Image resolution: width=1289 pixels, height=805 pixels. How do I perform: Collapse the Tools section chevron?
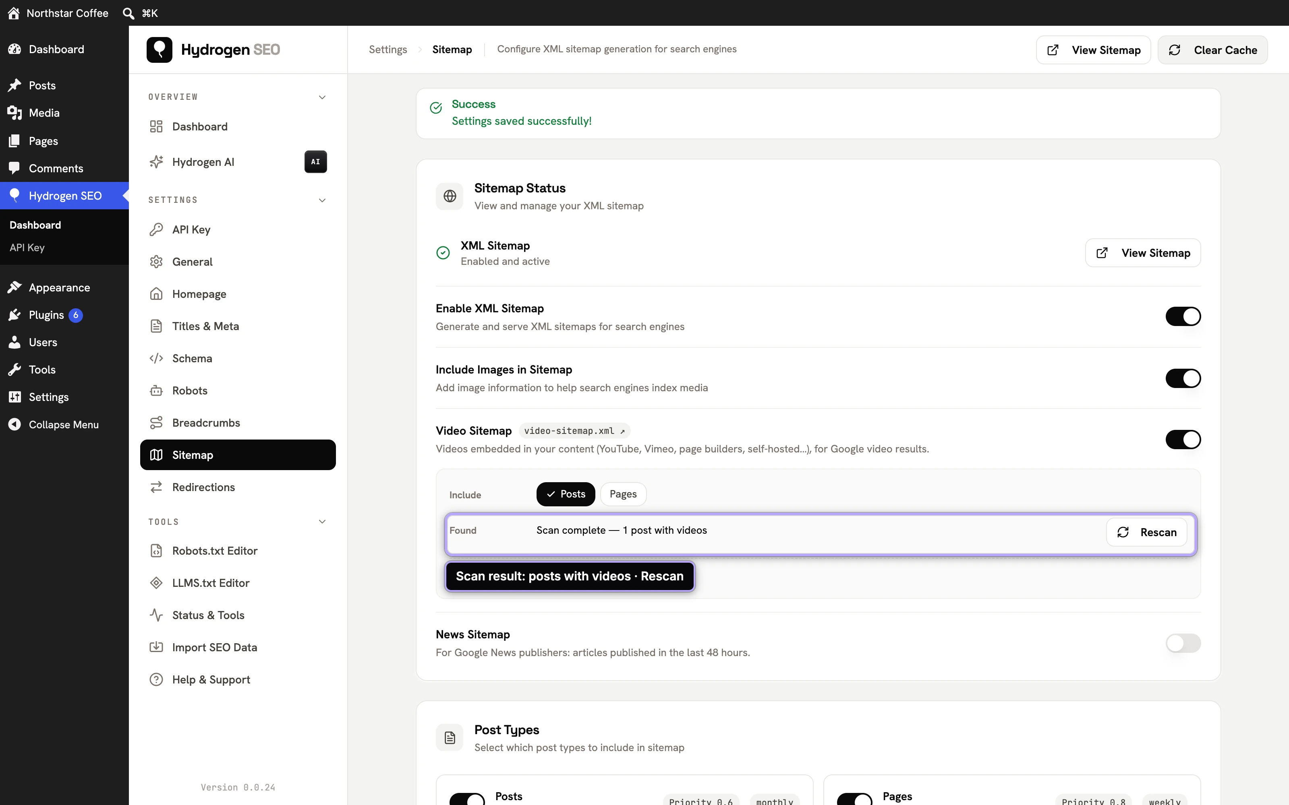click(322, 522)
